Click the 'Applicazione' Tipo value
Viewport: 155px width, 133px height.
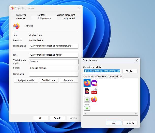tap(36, 35)
